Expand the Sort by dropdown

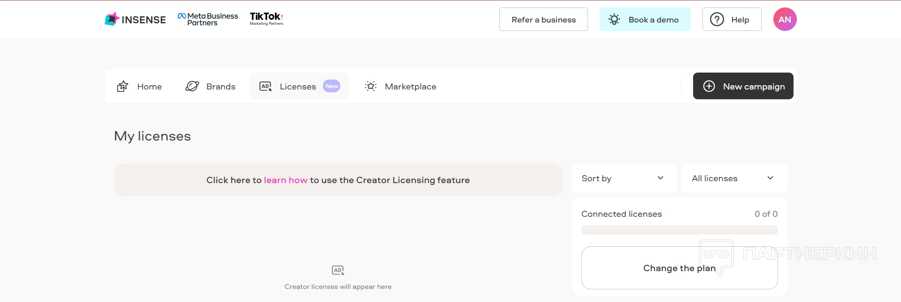pos(624,178)
